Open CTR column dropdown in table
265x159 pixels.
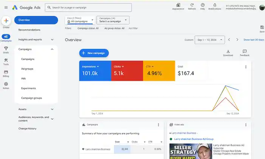click(161, 142)
